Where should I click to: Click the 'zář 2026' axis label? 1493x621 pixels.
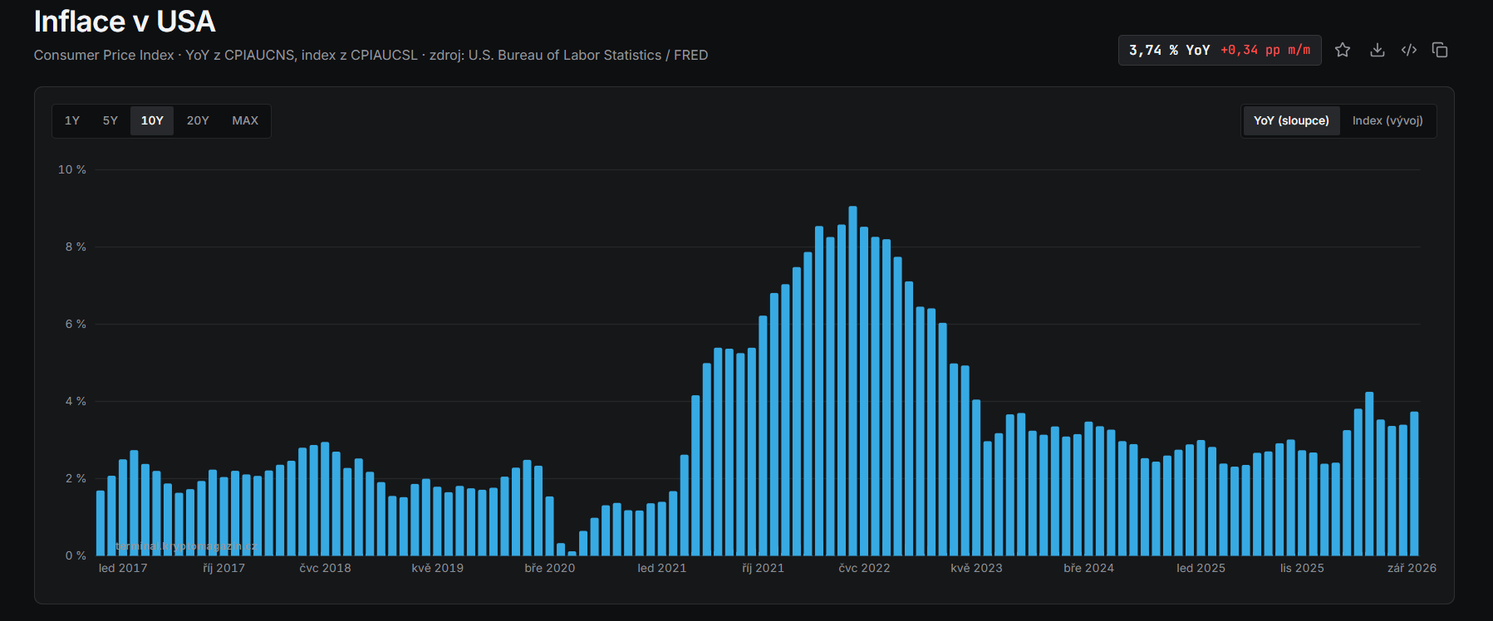[1412, 568]
